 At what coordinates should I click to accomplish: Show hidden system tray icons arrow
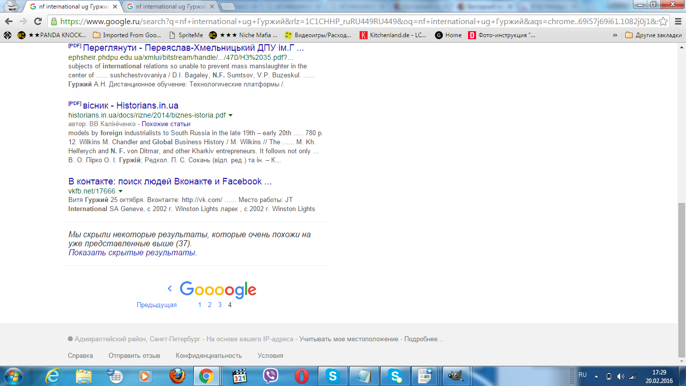click(x=597, y=376)
